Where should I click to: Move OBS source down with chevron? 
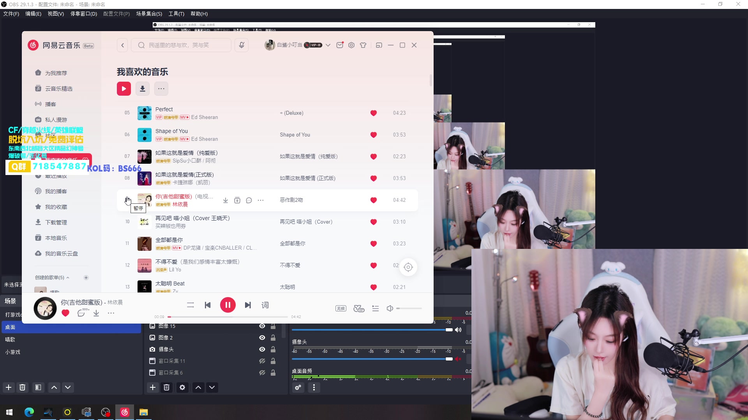212,387
